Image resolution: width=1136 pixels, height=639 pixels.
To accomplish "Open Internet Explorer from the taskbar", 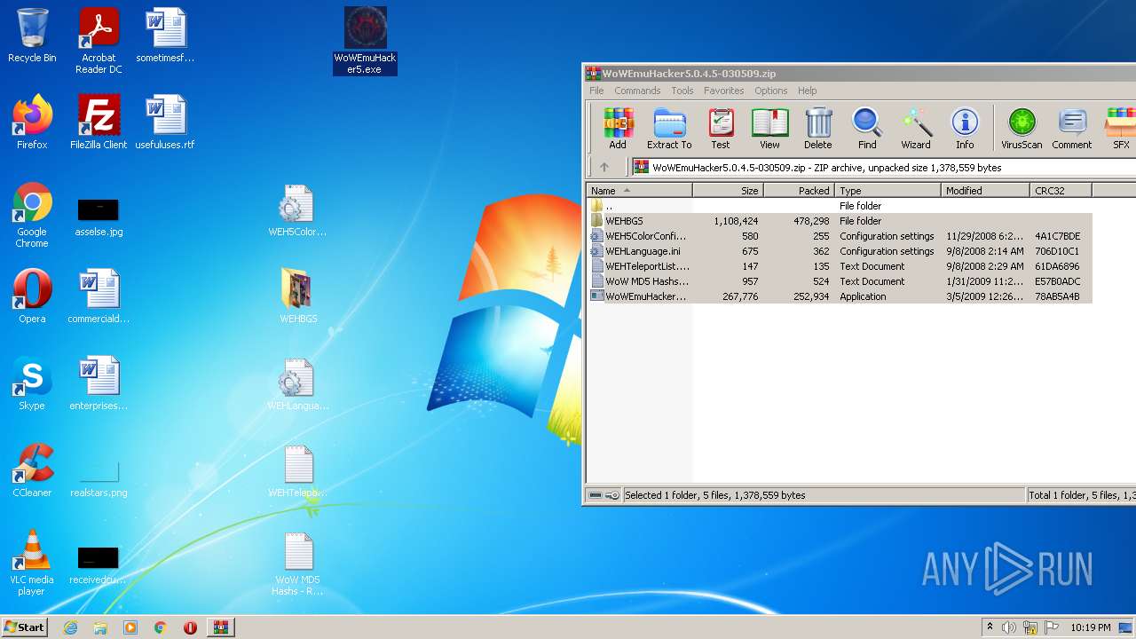I will coord(70,627).
